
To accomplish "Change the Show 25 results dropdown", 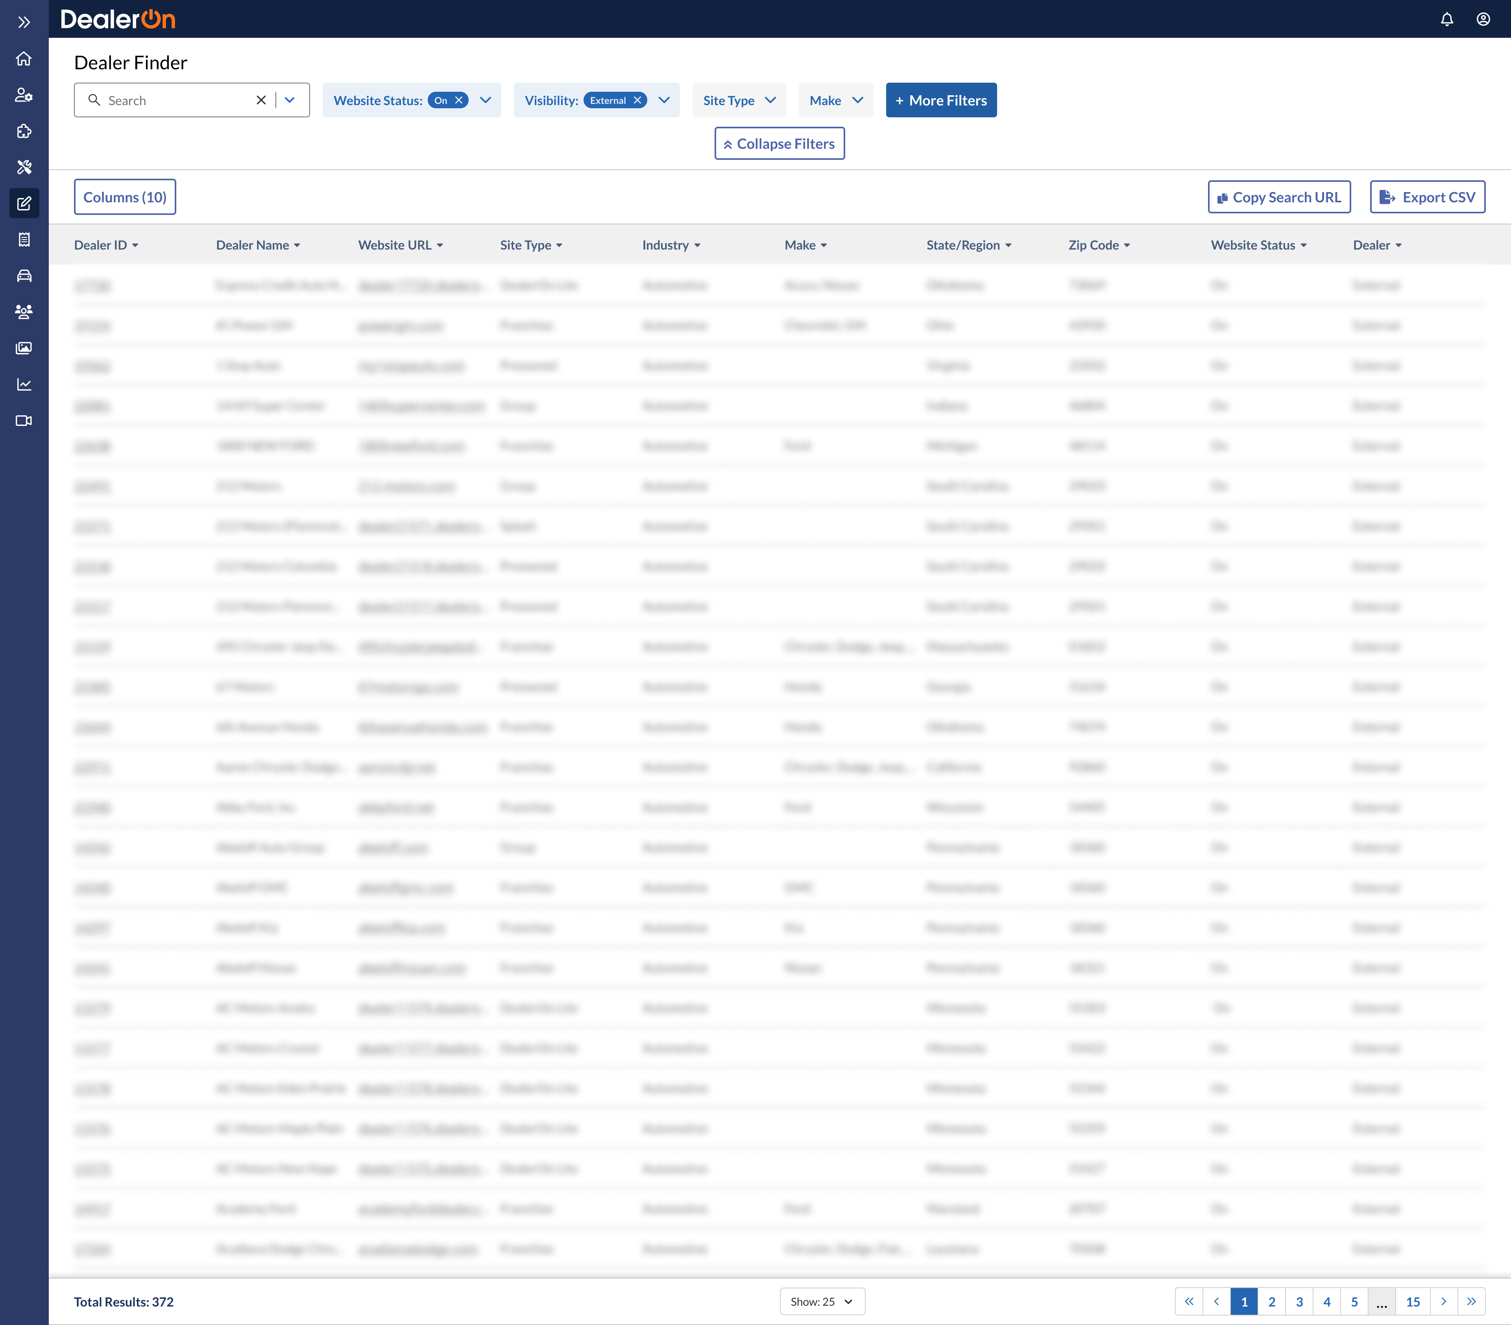I will pos(821,1301).
